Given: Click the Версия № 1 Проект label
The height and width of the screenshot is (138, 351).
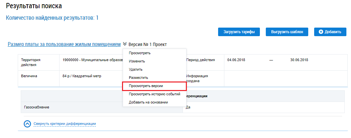Looking at the screenshot, I should [148, 44].
